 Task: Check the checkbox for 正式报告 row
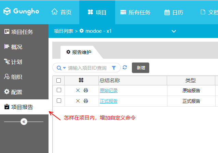pyautogui.click(x=59, y=101)
